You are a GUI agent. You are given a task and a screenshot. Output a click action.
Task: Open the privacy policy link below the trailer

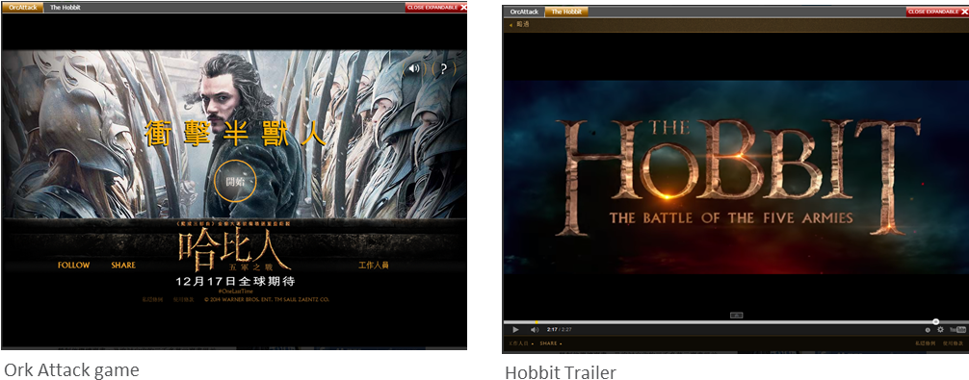(924, 343)
